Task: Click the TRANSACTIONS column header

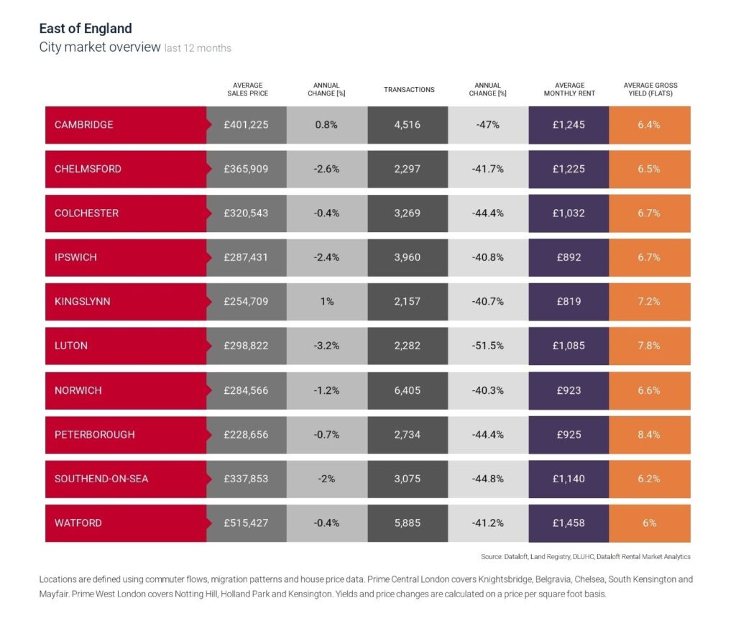Action: point(409,90)
